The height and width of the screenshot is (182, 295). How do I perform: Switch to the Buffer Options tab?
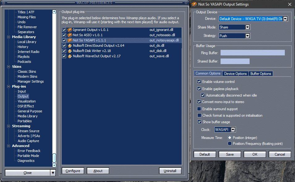(x=261, y=74)
